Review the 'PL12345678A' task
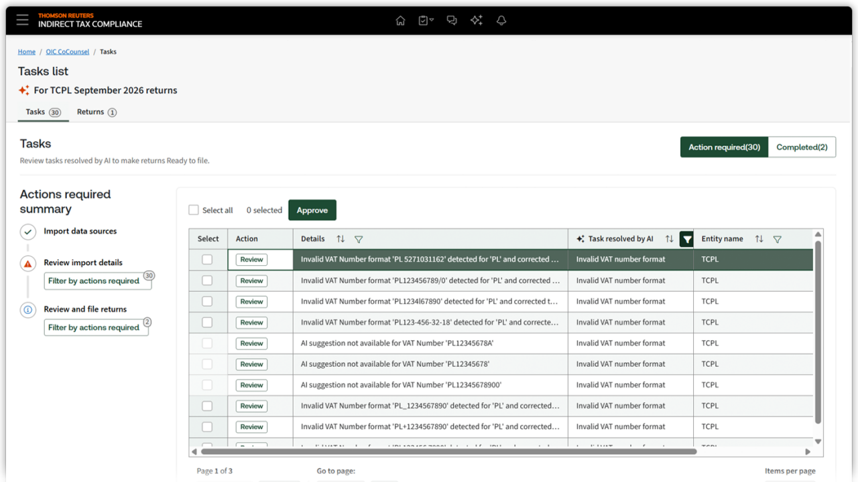This screenshot has width=858, height=482. coord(251,343)
